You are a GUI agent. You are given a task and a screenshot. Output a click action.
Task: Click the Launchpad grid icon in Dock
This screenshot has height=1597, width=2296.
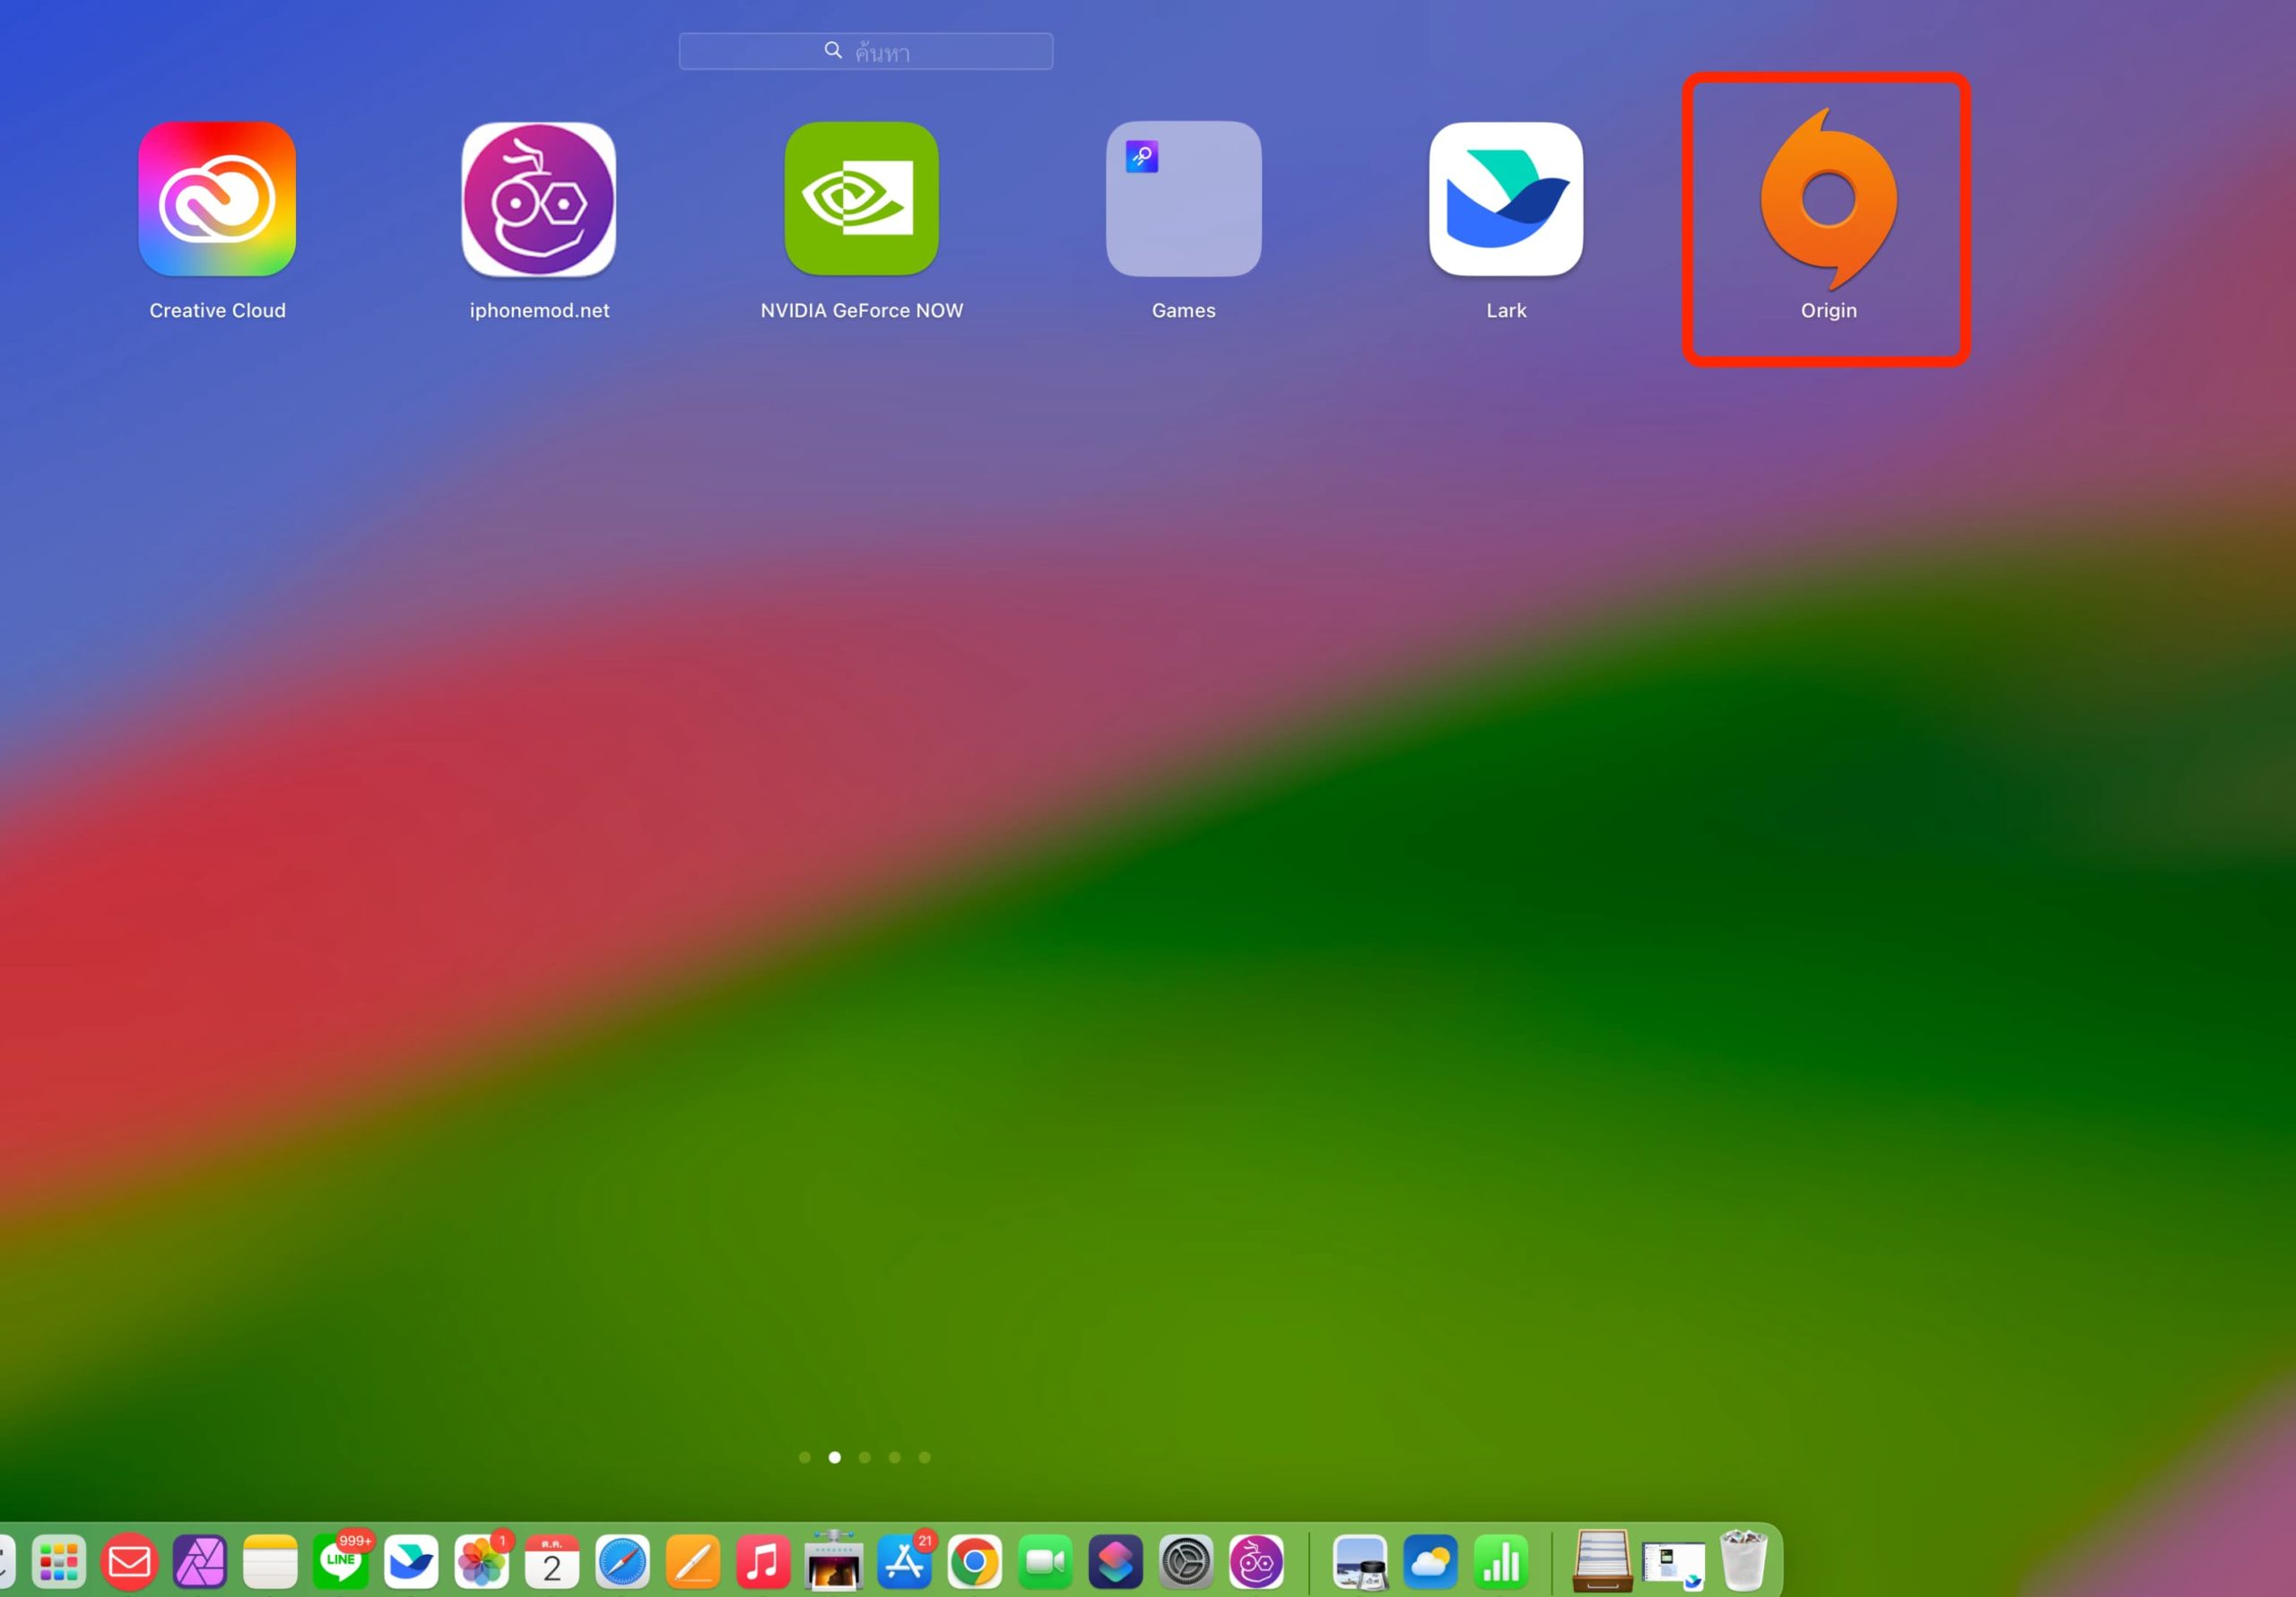[x=59, y=1562]
